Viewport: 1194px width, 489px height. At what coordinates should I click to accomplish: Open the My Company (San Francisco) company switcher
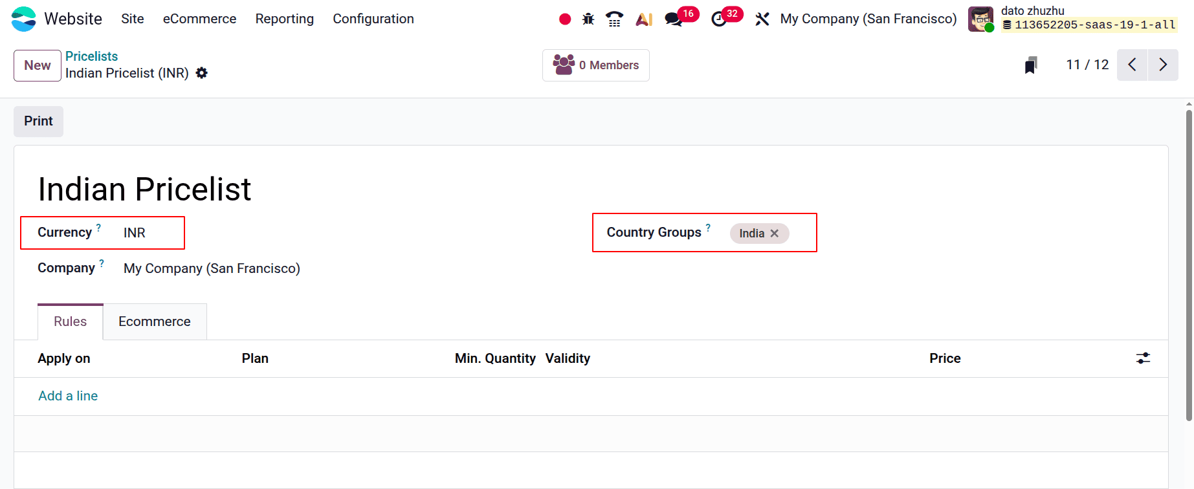(x=868, y=19)
